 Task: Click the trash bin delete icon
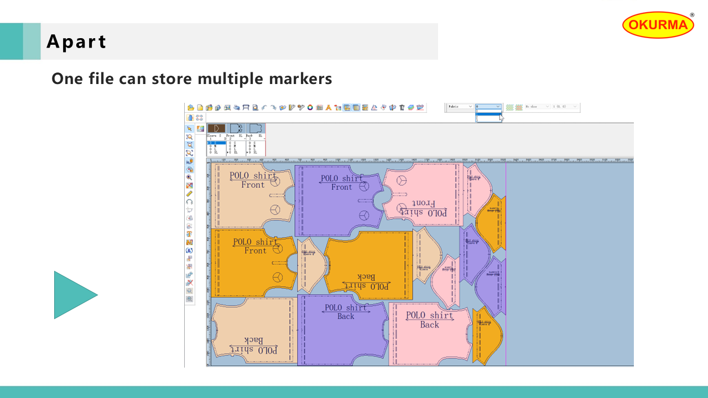tap(402, 107)
